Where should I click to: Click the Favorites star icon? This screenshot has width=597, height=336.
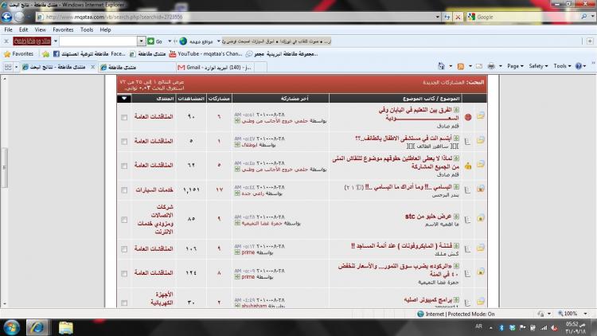(x=7, y=53)
